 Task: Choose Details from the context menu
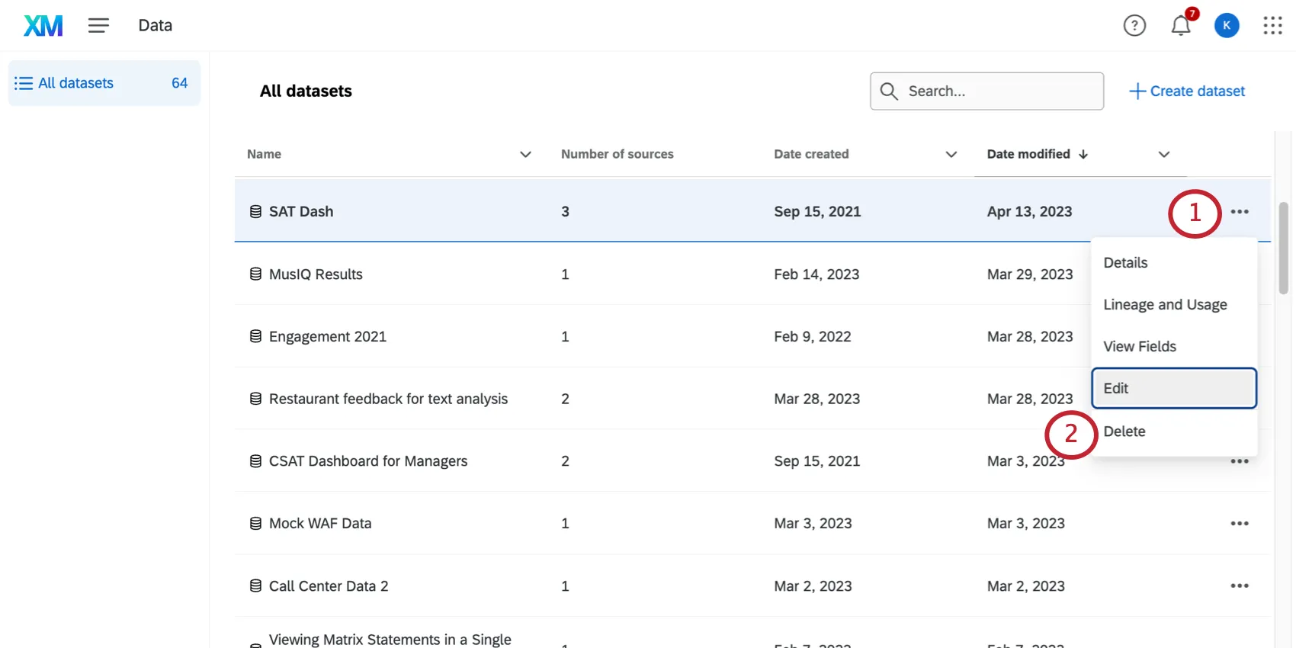pyautogui.click(x=1125, y=263)
